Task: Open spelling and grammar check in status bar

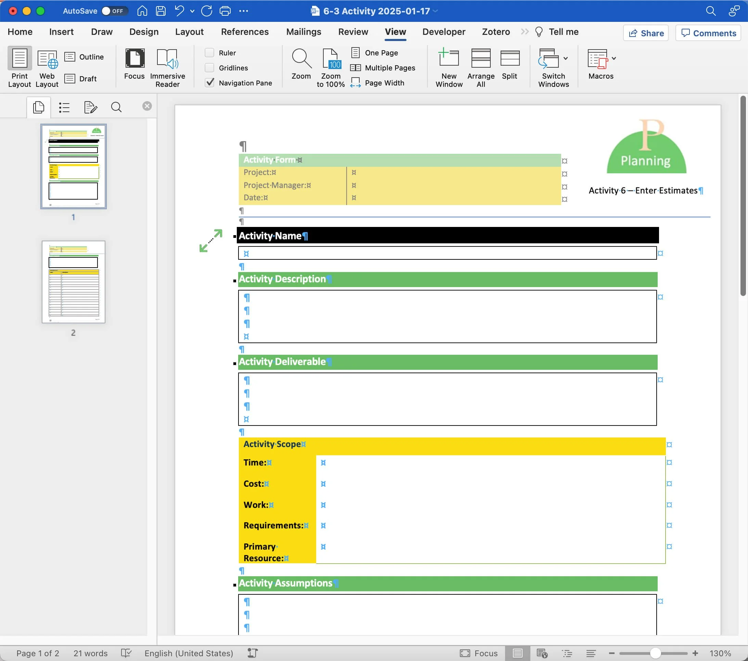Action: tap(126, 653)
